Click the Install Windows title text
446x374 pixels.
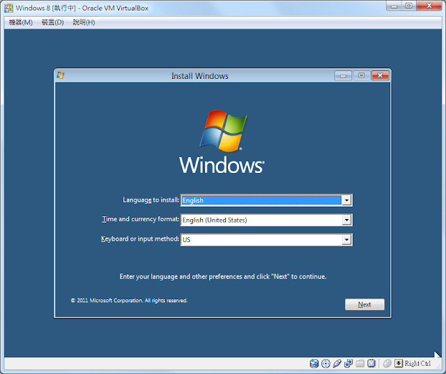pos(200,76)
